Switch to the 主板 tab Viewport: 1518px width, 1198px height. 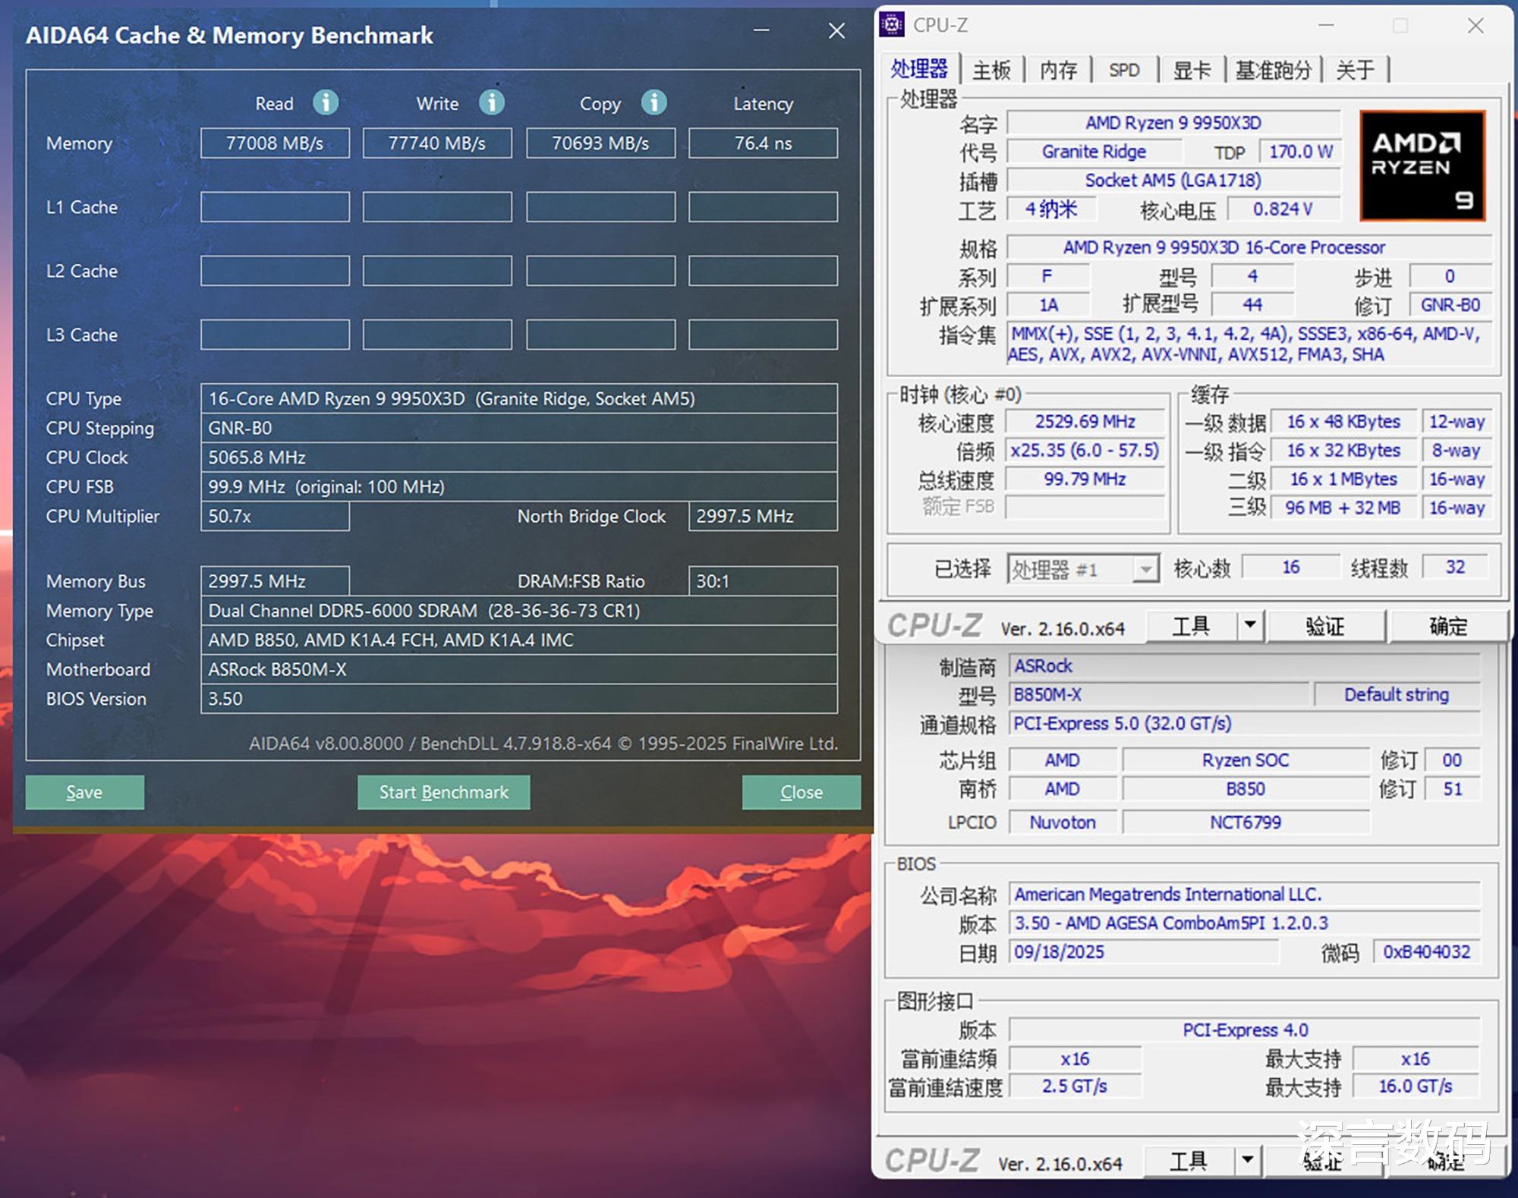pyautogui.click(x=991, y=71)
